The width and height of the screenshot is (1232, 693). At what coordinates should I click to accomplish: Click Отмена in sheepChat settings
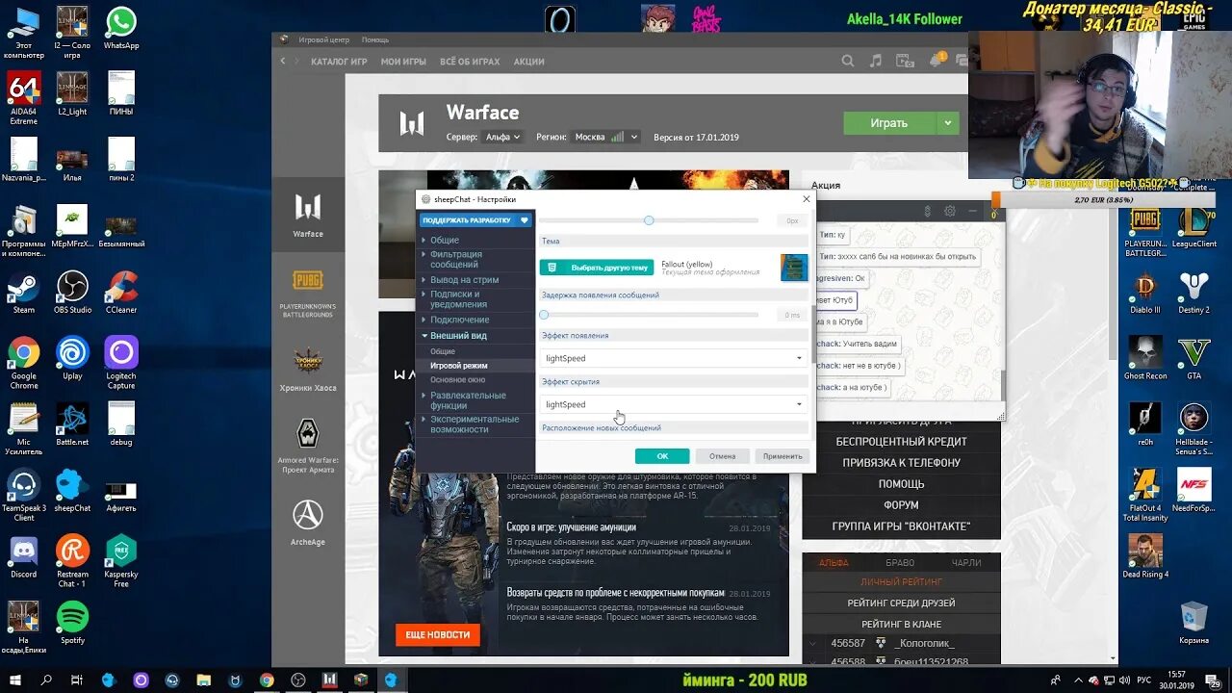click(x=722, y=456)
